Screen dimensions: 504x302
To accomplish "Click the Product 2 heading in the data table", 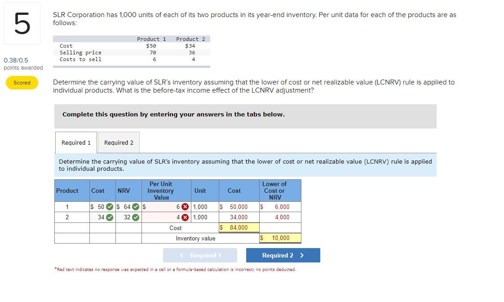I will (x=190, y=39).
